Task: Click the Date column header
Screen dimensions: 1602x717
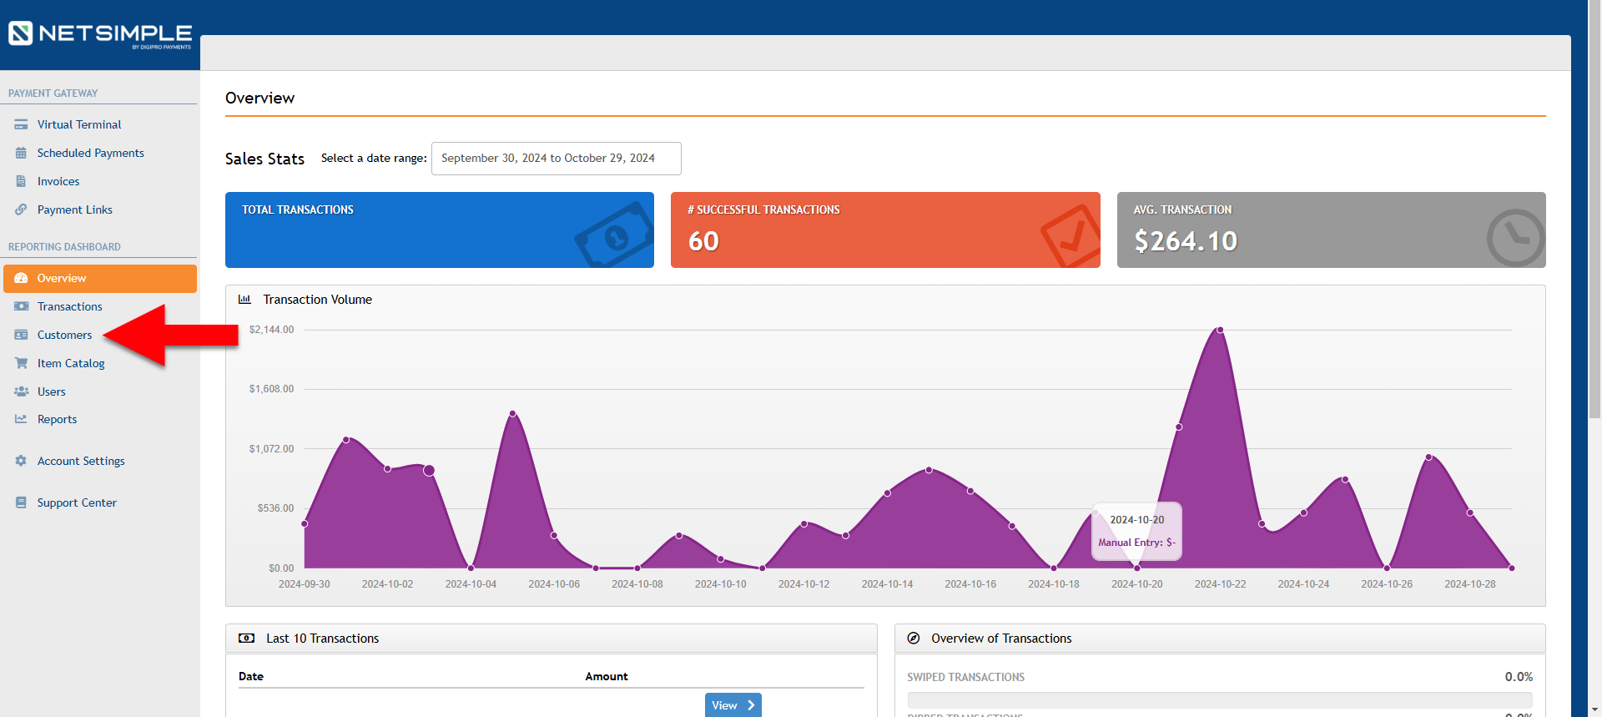Action: click(251, 676)
